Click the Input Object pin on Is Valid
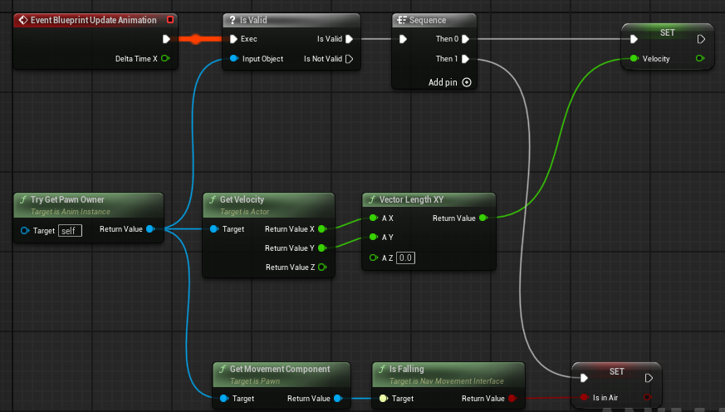Screen dimensions: 725x412 tap(234, 58)
